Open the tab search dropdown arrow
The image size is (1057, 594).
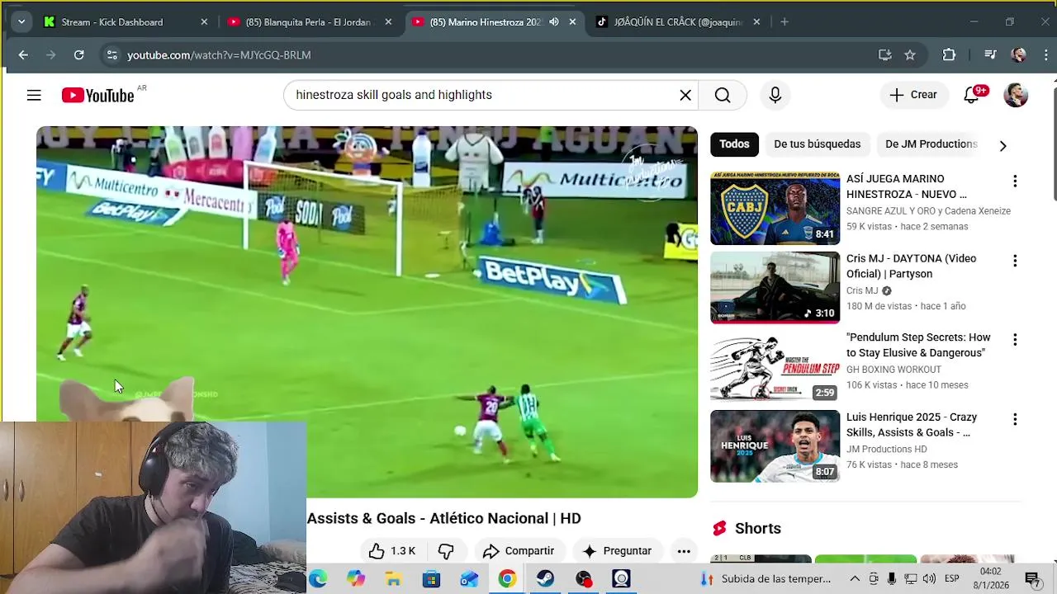click(21, 21)
